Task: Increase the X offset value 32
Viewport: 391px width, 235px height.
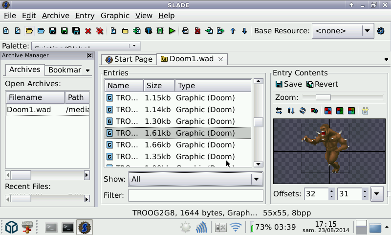Action: tap(332, 191)
